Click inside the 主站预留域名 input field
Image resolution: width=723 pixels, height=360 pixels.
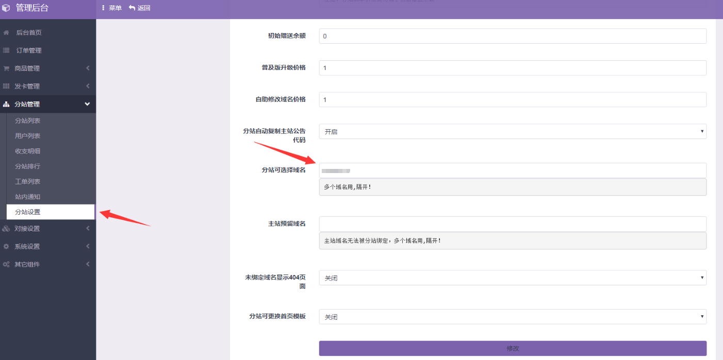[x=512, y=224]
